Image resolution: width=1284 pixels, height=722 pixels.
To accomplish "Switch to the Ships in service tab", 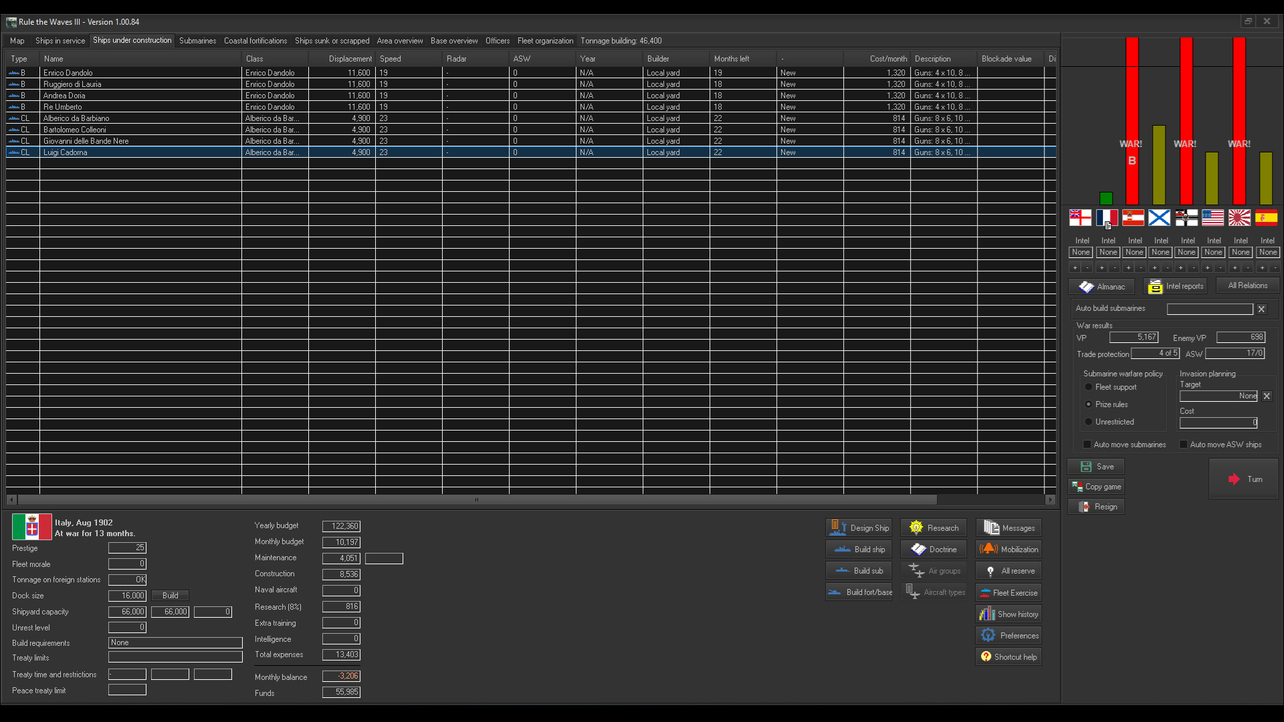I will point(60,40).
